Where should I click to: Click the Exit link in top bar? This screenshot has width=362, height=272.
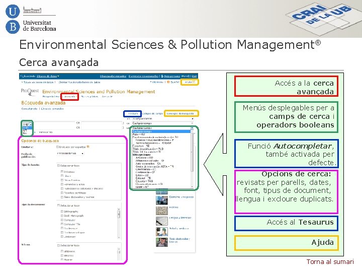195,76
